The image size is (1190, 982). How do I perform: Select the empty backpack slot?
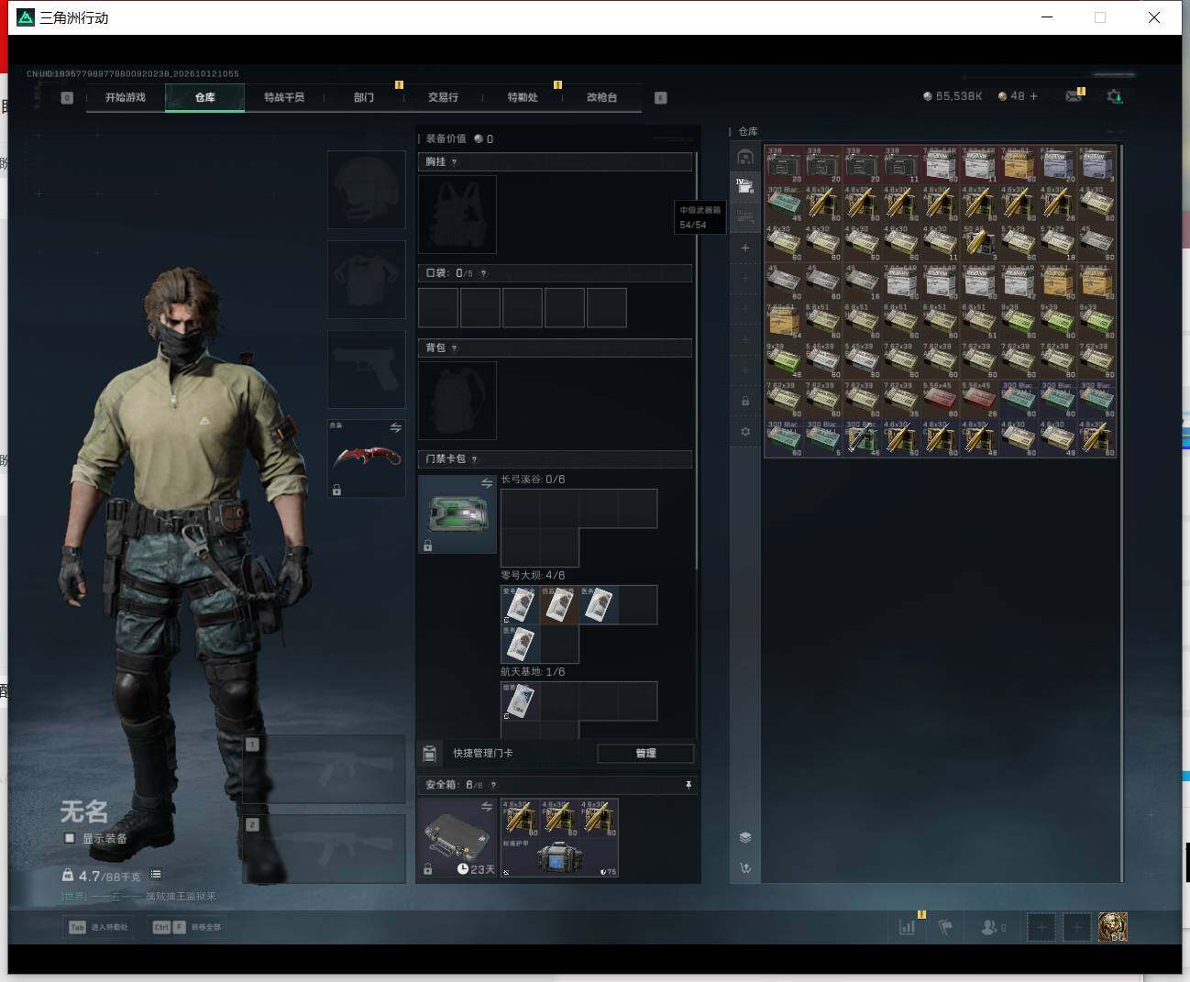point(457,401)
